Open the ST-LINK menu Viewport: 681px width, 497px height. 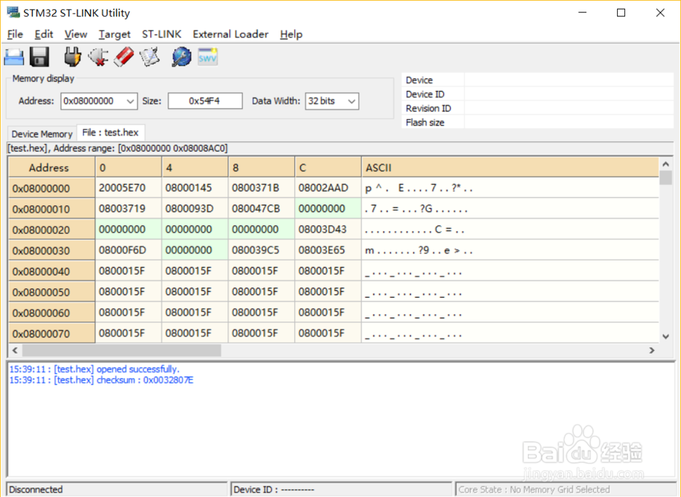(x=161, y=34)
